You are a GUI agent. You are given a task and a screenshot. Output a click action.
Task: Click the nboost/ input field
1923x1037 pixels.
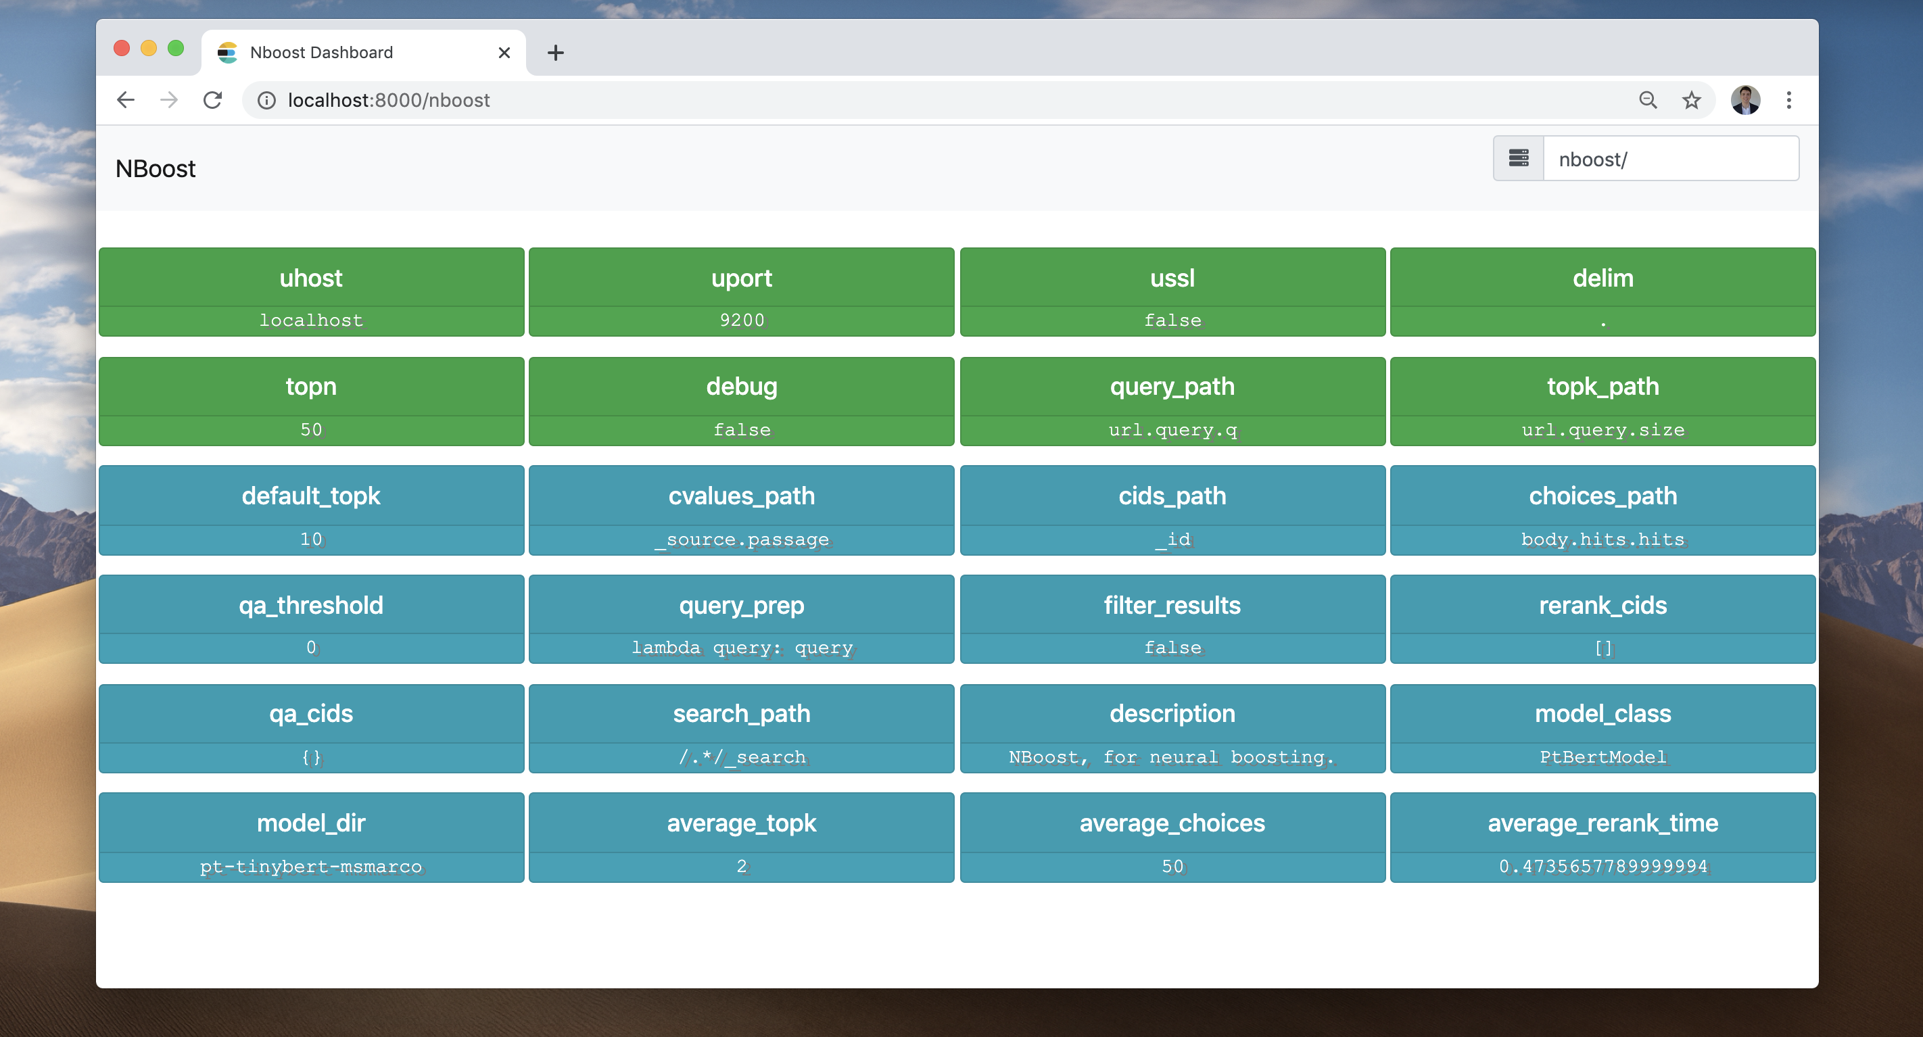click(x=1670, y=159)
